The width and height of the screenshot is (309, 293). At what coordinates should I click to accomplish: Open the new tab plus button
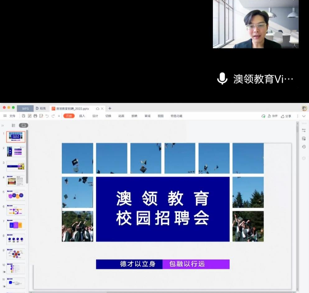coord(110,109)
